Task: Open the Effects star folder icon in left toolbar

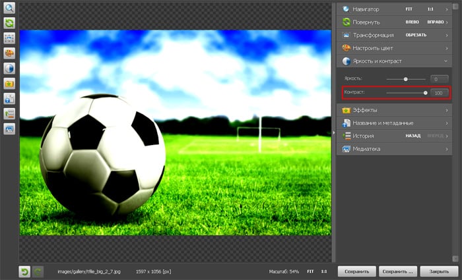Action: (x=10, y=84)
